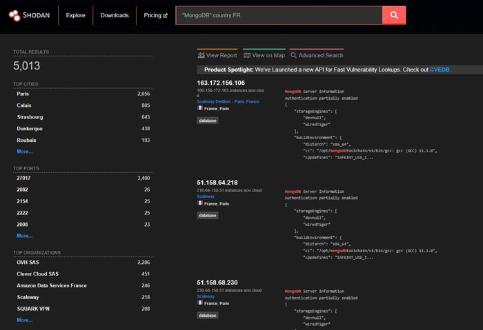
Task: Click the Advanced Search magnifier icon
Action: click(293, 55)
